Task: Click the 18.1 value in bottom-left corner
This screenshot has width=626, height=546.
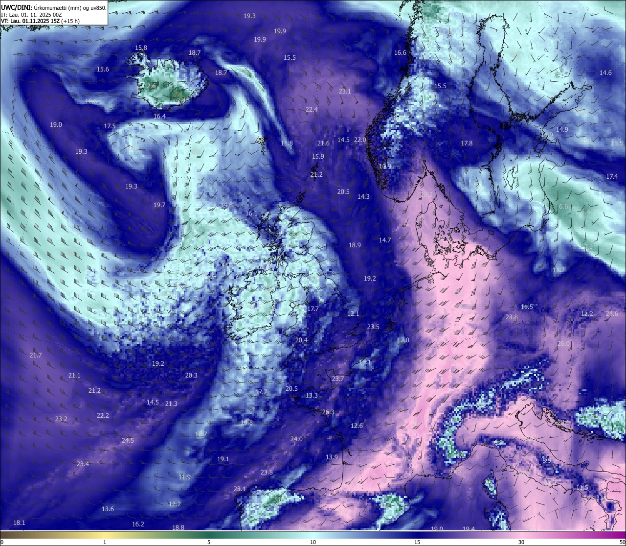Action: [19, 522]
